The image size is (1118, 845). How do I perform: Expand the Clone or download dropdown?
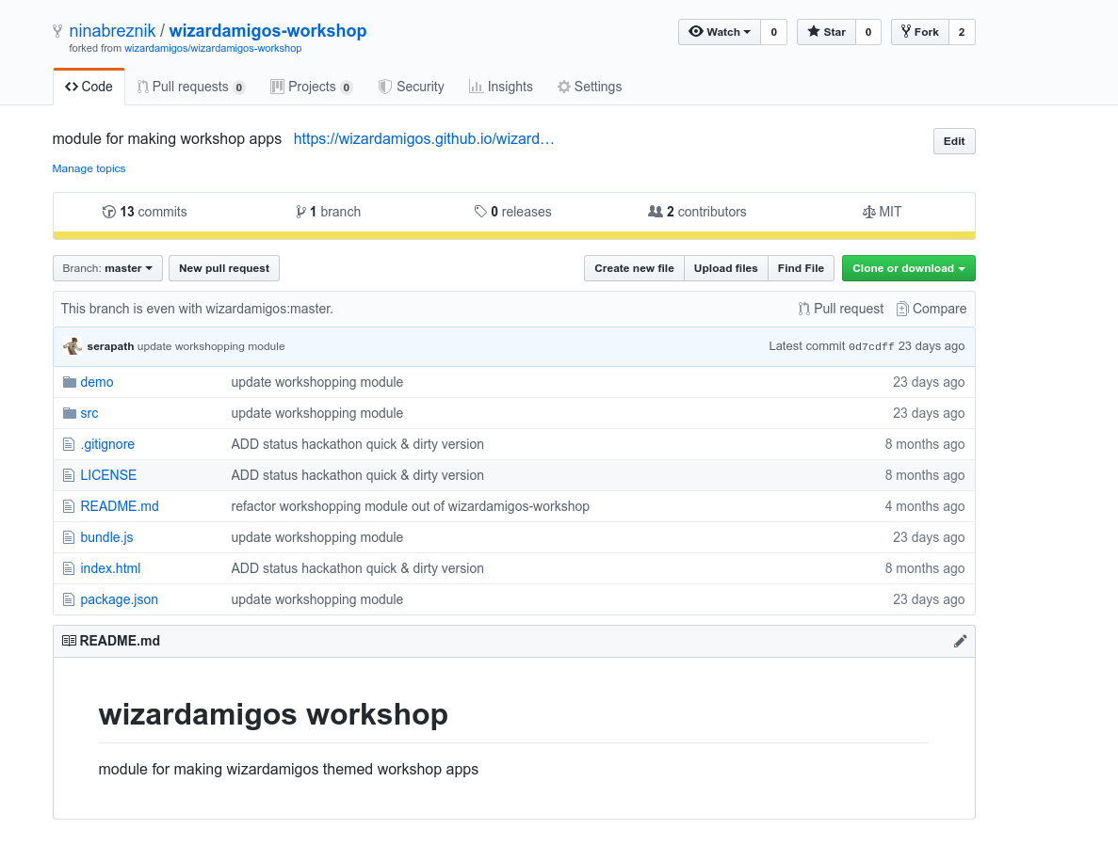point(908,268)
